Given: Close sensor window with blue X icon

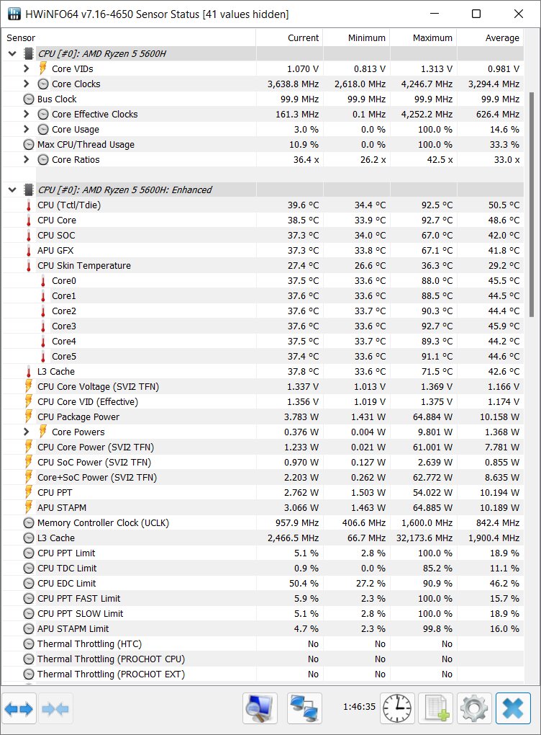Looking at the screenshot, I should pos(514,708).
